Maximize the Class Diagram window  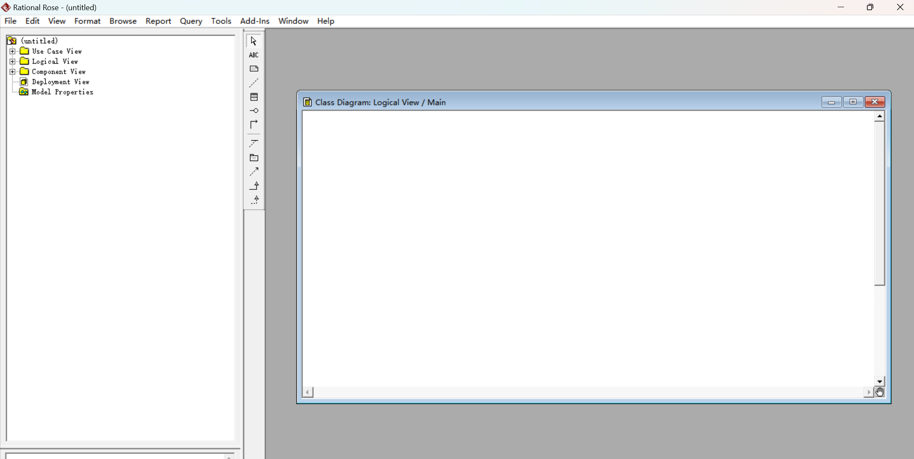853,102
